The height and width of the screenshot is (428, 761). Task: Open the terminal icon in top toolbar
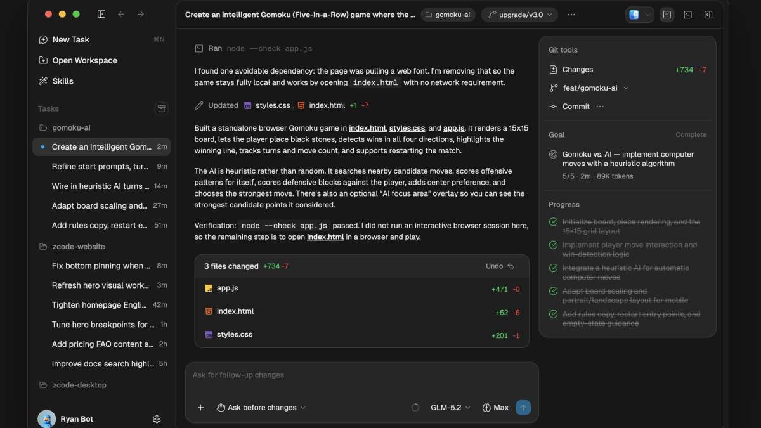coord(687,15)
